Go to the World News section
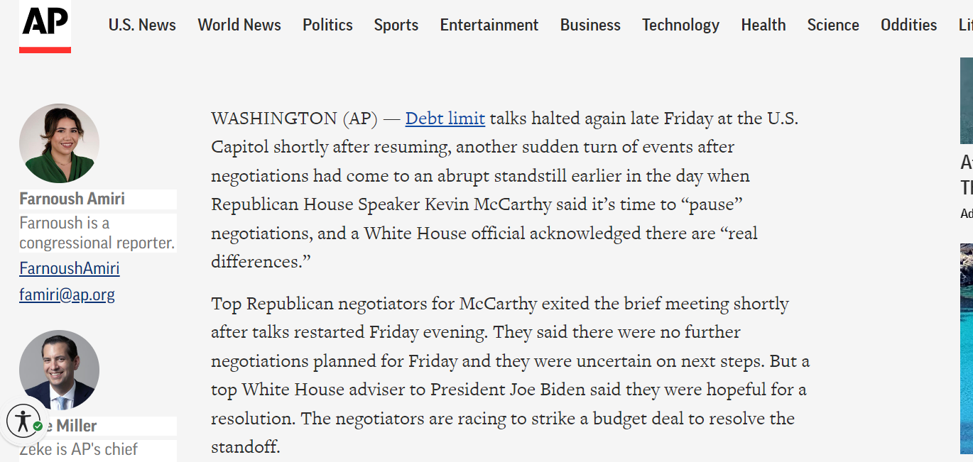The height and width of the screenshot is (462, 973). [239, 25]
